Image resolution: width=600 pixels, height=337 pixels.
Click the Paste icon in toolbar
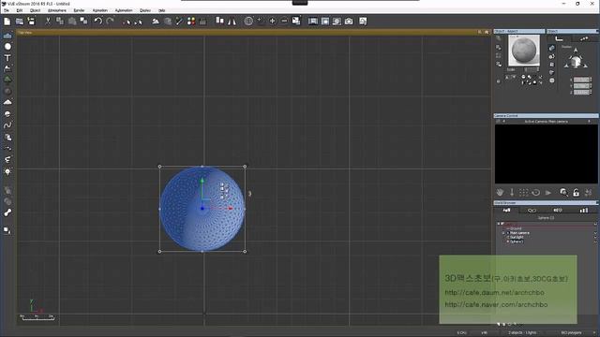coord(72,22)
